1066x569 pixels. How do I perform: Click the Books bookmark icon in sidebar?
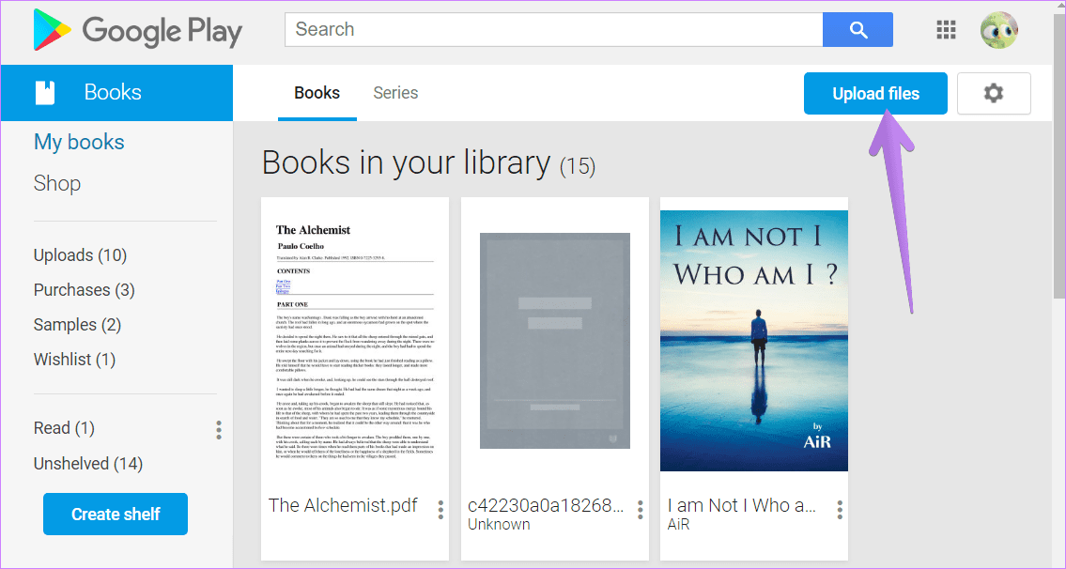click(45, 92)
